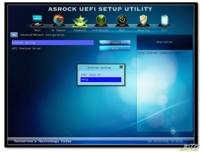The image size is (202, 152).
Task: Switch to the Exit tab label
Action: click(x=164, y=30)
